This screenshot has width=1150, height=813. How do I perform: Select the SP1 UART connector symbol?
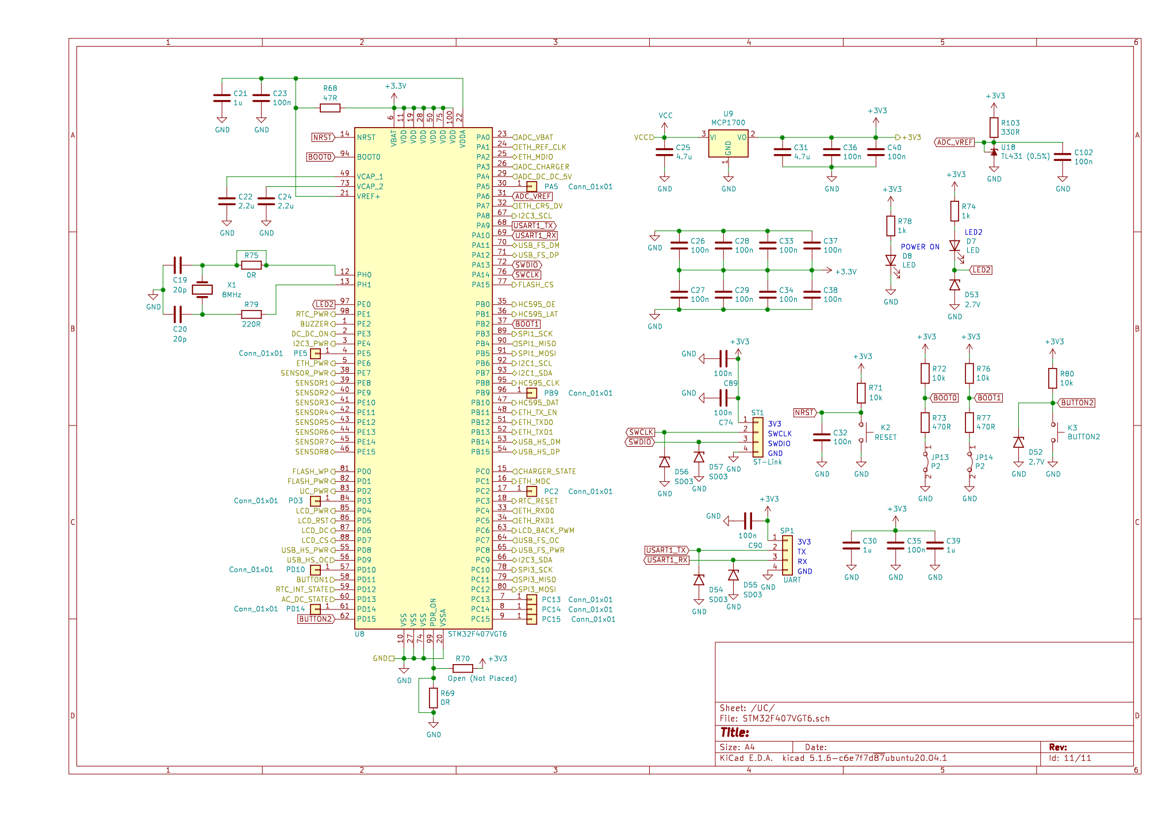787,555
